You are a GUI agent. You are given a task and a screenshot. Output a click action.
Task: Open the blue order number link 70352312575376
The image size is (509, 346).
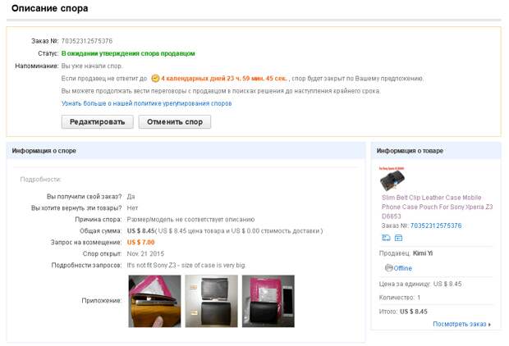coord(436,225)
